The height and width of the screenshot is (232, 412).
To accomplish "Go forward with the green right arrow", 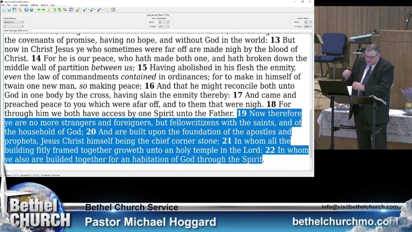I will pos(43,10).
